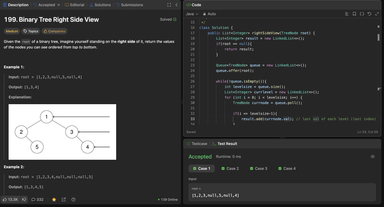Click the 'return result;' code line
Screen dimensions: 384x207
pyautogui.click(x=239, y=49)
